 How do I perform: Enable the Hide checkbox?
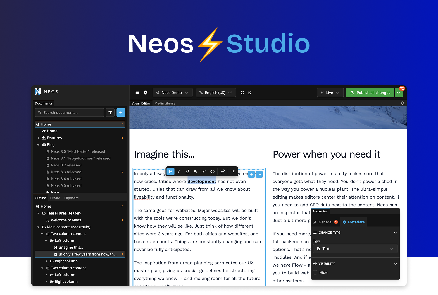(x=315, y=272)
